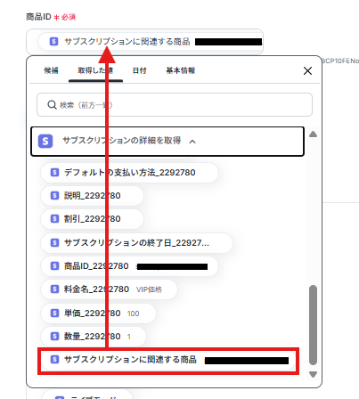
Task: Click Stripe icon in 商品ID field chip
Action: (53, 41)
